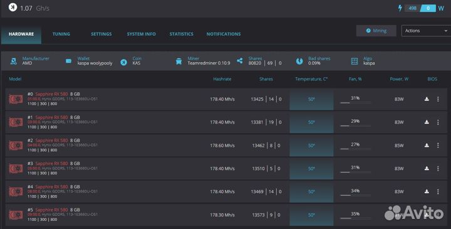Click the 27% fan bar for GPU #2

(x=356, y=149)
